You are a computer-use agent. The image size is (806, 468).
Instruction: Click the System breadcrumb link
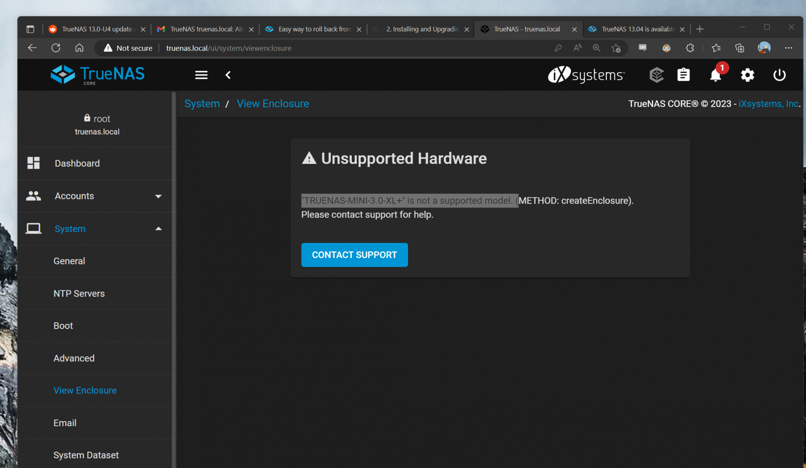point(202,104)
